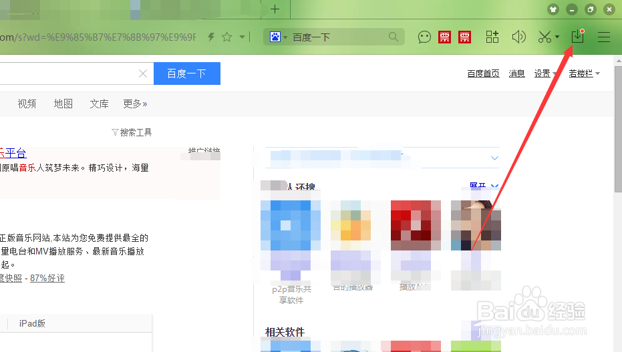Image resolution: width=622 pixels, height=352 pixels.
Task: Switch to the 文库 tab
Action: tap(99, 104)
